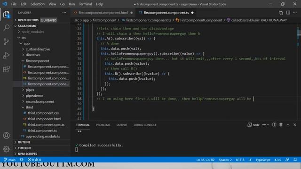Open the File menu
Screen dimensions: 301x169
14,4
